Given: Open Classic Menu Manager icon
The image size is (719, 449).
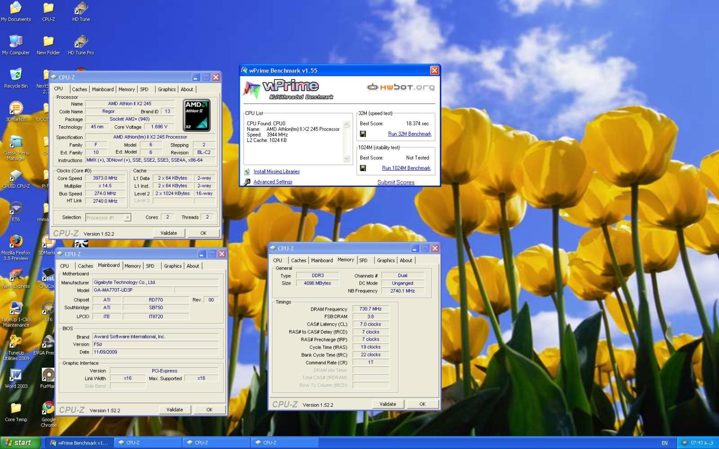Looking at the screenshot, I should (16, 148).
